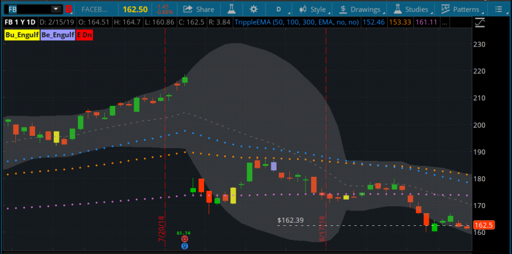Click the flask icon beside Share
The width and height of the screenshot is (512, 254).
coord(231,9)
